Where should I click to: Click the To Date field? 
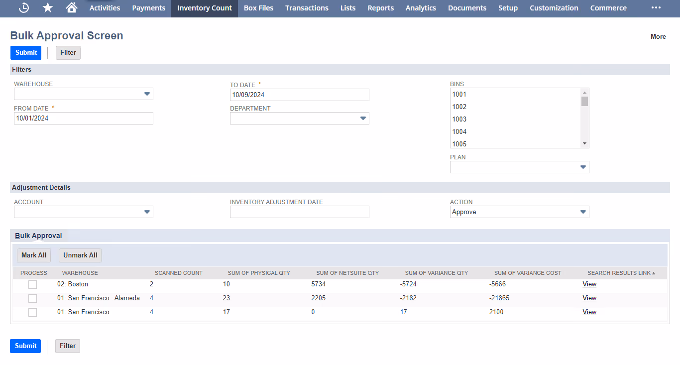300,95
